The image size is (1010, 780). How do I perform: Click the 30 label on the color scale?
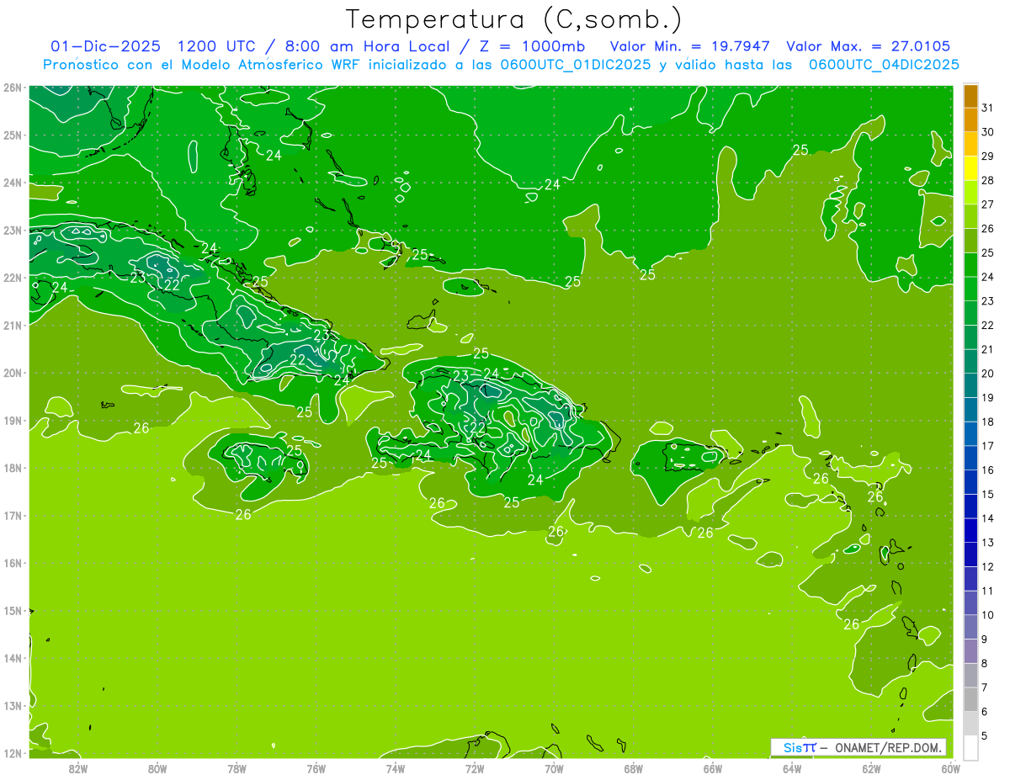[x=988, y=132]
